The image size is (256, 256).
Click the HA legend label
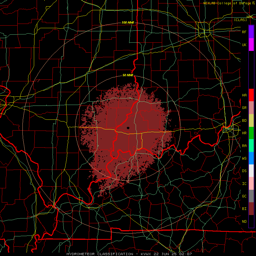click(244, 95)
